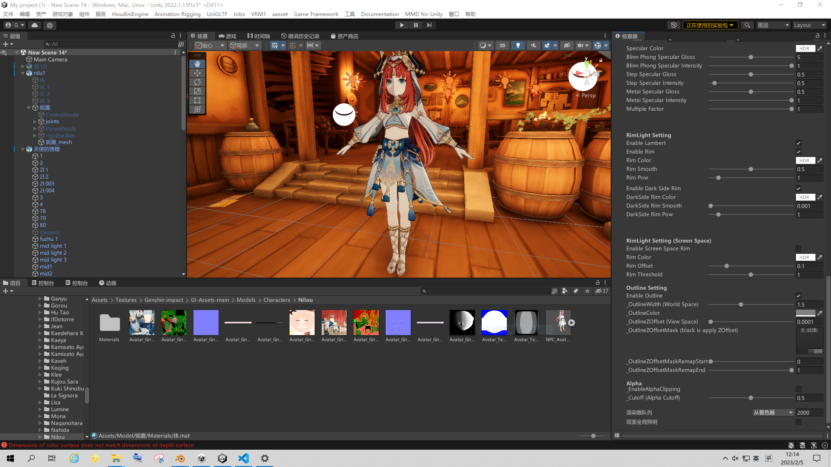Open the Account dropdown button

[x=15, y=25]
